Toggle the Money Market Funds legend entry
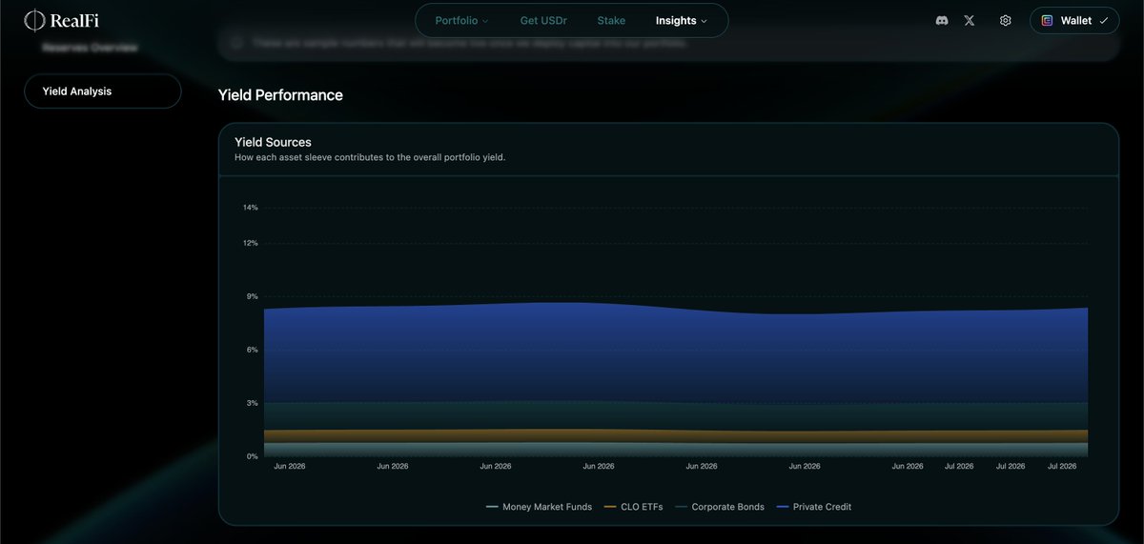 pyautogui.click(x=539, y=507)
